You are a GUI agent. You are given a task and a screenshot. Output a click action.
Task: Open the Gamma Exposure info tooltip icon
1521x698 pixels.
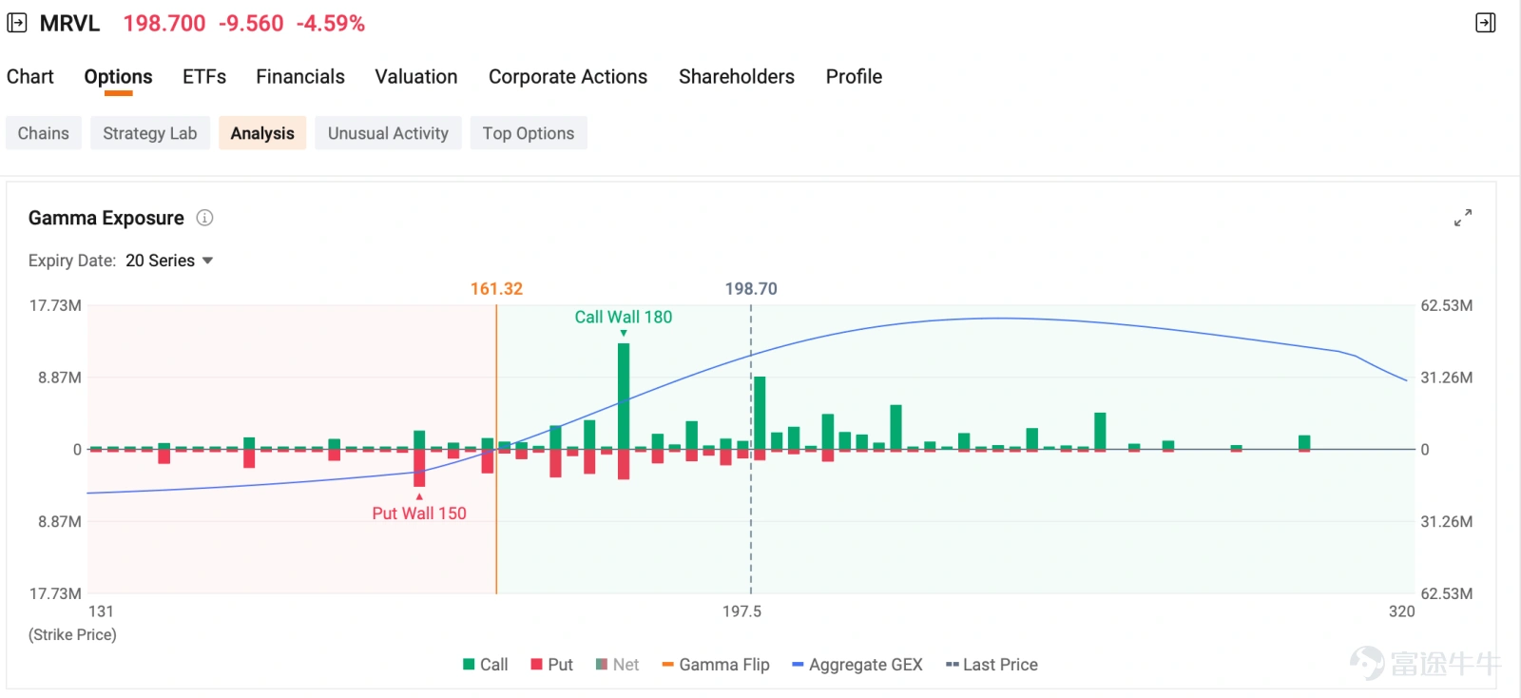(204, 218)
